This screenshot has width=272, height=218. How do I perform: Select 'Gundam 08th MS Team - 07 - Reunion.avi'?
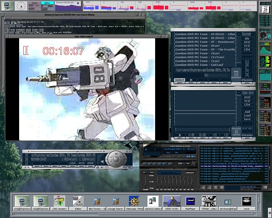205,42
